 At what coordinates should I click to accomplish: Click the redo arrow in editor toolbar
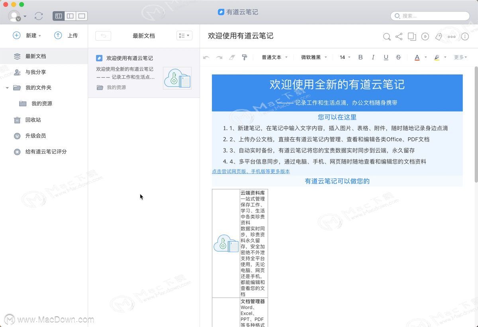point(219,57)
